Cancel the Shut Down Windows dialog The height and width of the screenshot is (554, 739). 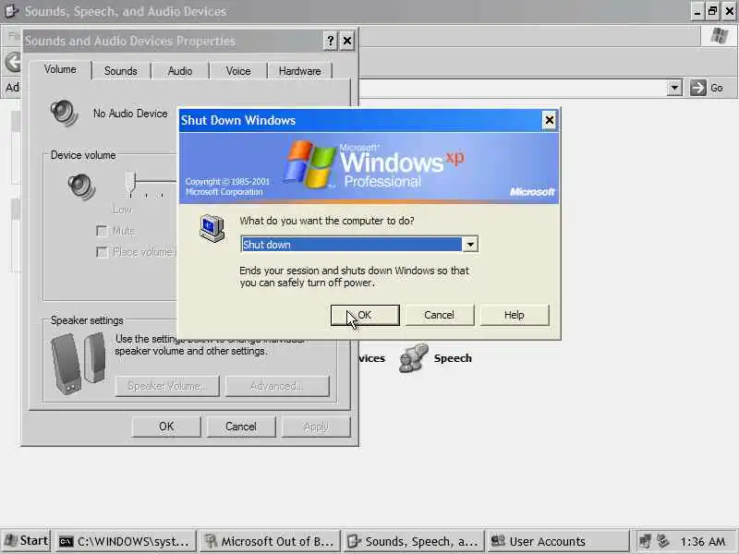pyautogui.click(x=440, y=315)
